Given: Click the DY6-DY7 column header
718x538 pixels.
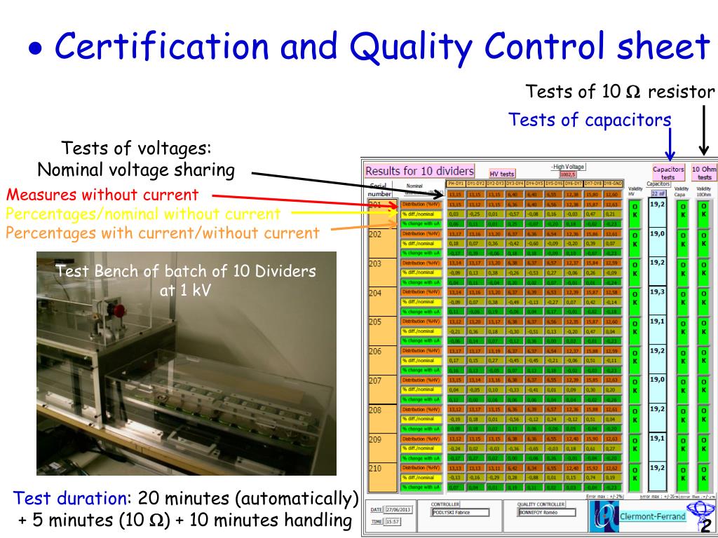Looking at the screenshot, I should (574, 184).
